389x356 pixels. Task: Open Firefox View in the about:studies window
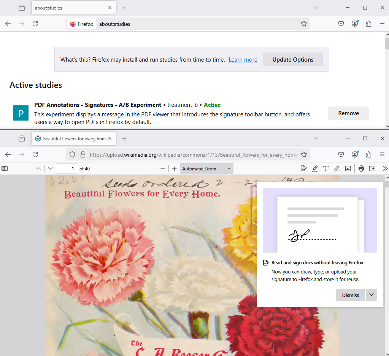22,8
